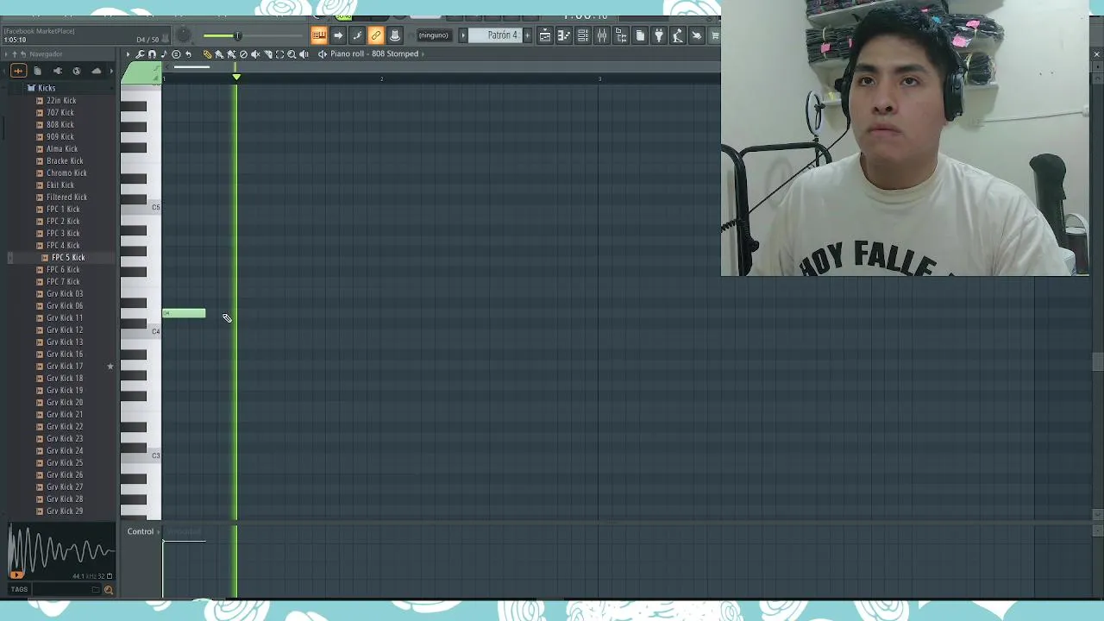The height and width of the screenshot is (621, 1104).
Task: Click the piano roll horizontal scroll bar
Action: coord(190,66)
